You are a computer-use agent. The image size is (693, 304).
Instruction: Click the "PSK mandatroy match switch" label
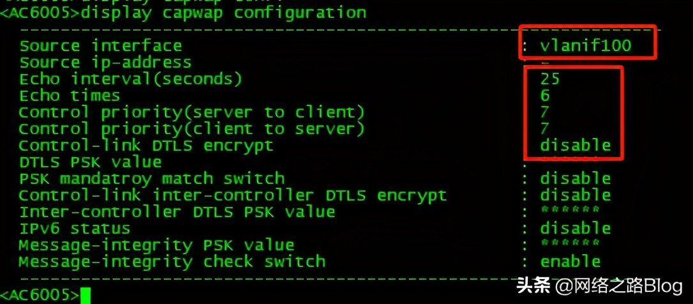[151, 179]
